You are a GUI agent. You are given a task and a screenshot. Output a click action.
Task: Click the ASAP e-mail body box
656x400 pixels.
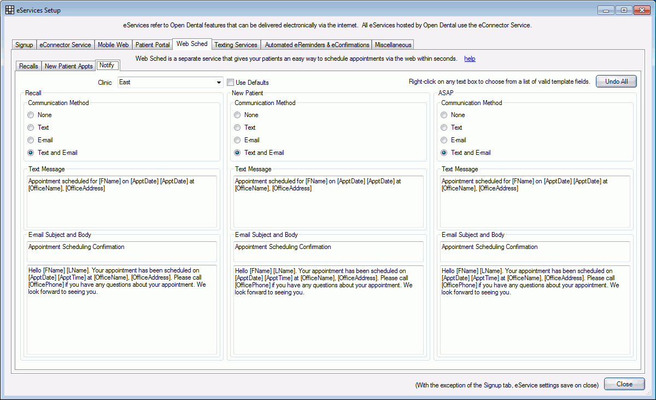click(535, 310)
